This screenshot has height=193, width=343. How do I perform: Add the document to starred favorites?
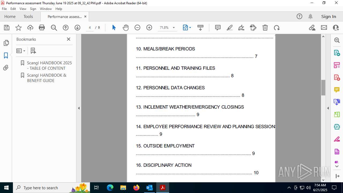point(18,28)
